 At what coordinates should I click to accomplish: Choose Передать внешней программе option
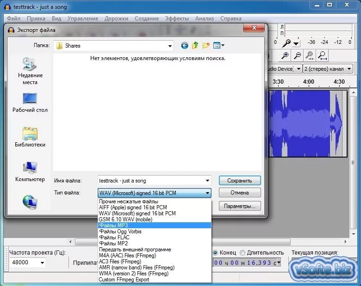point(155,249)
